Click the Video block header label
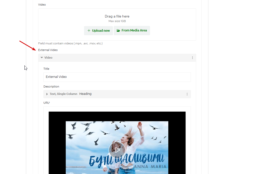The height and width of the screenshot is (174, 264). (x=48, y=58)
